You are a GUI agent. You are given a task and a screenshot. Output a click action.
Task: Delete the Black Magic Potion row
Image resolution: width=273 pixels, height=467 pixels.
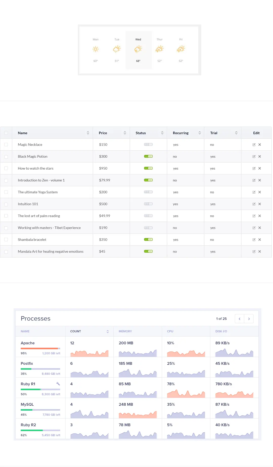260,157
